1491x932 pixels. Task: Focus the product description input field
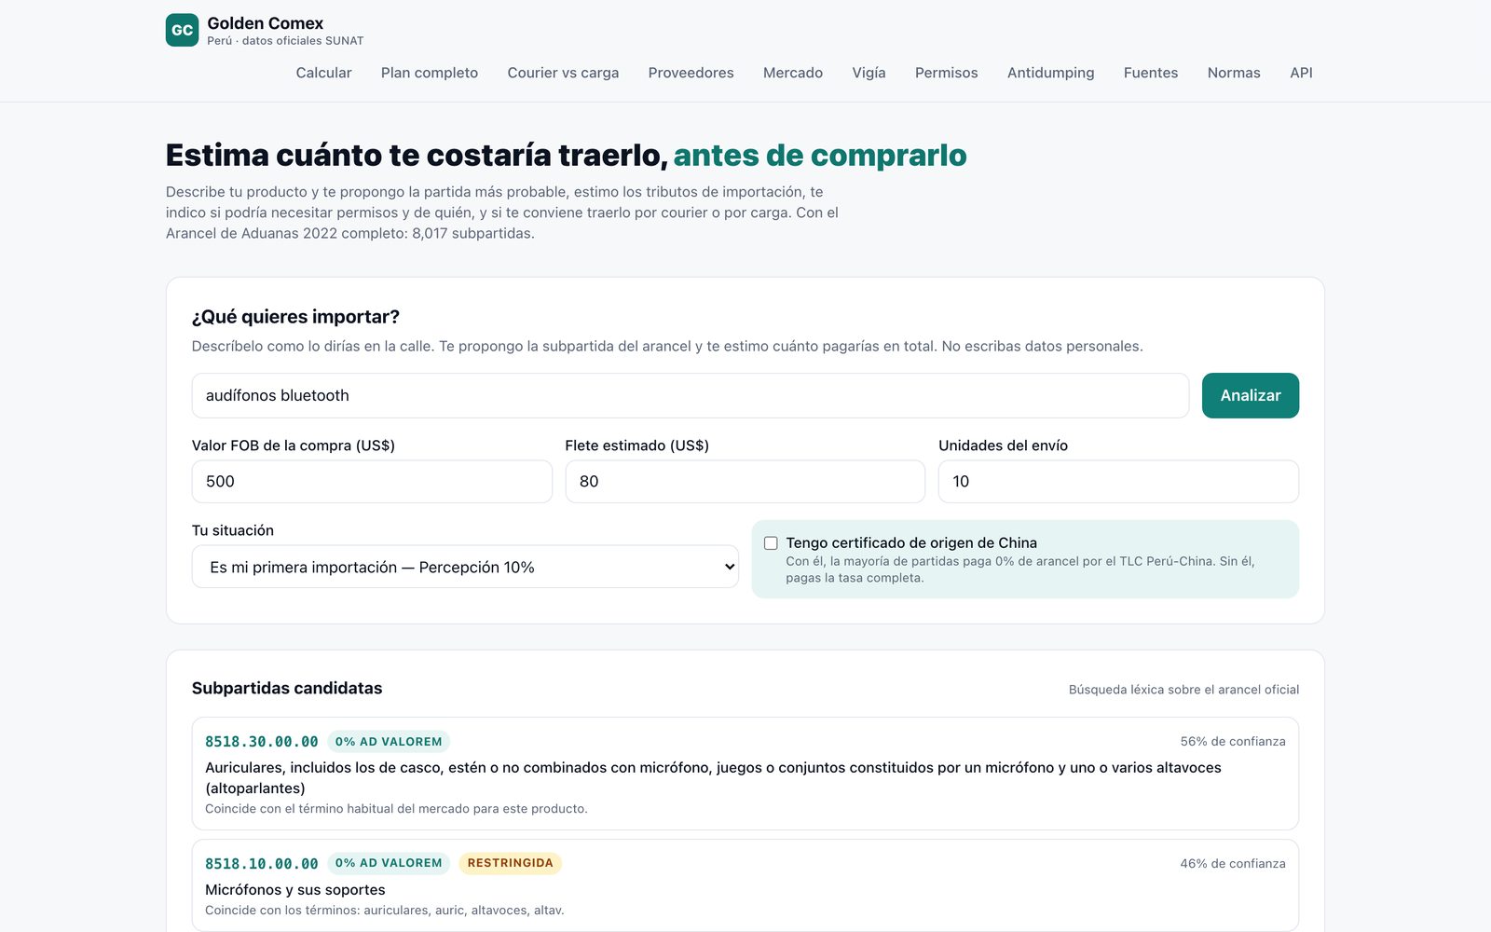click(691, 395)
